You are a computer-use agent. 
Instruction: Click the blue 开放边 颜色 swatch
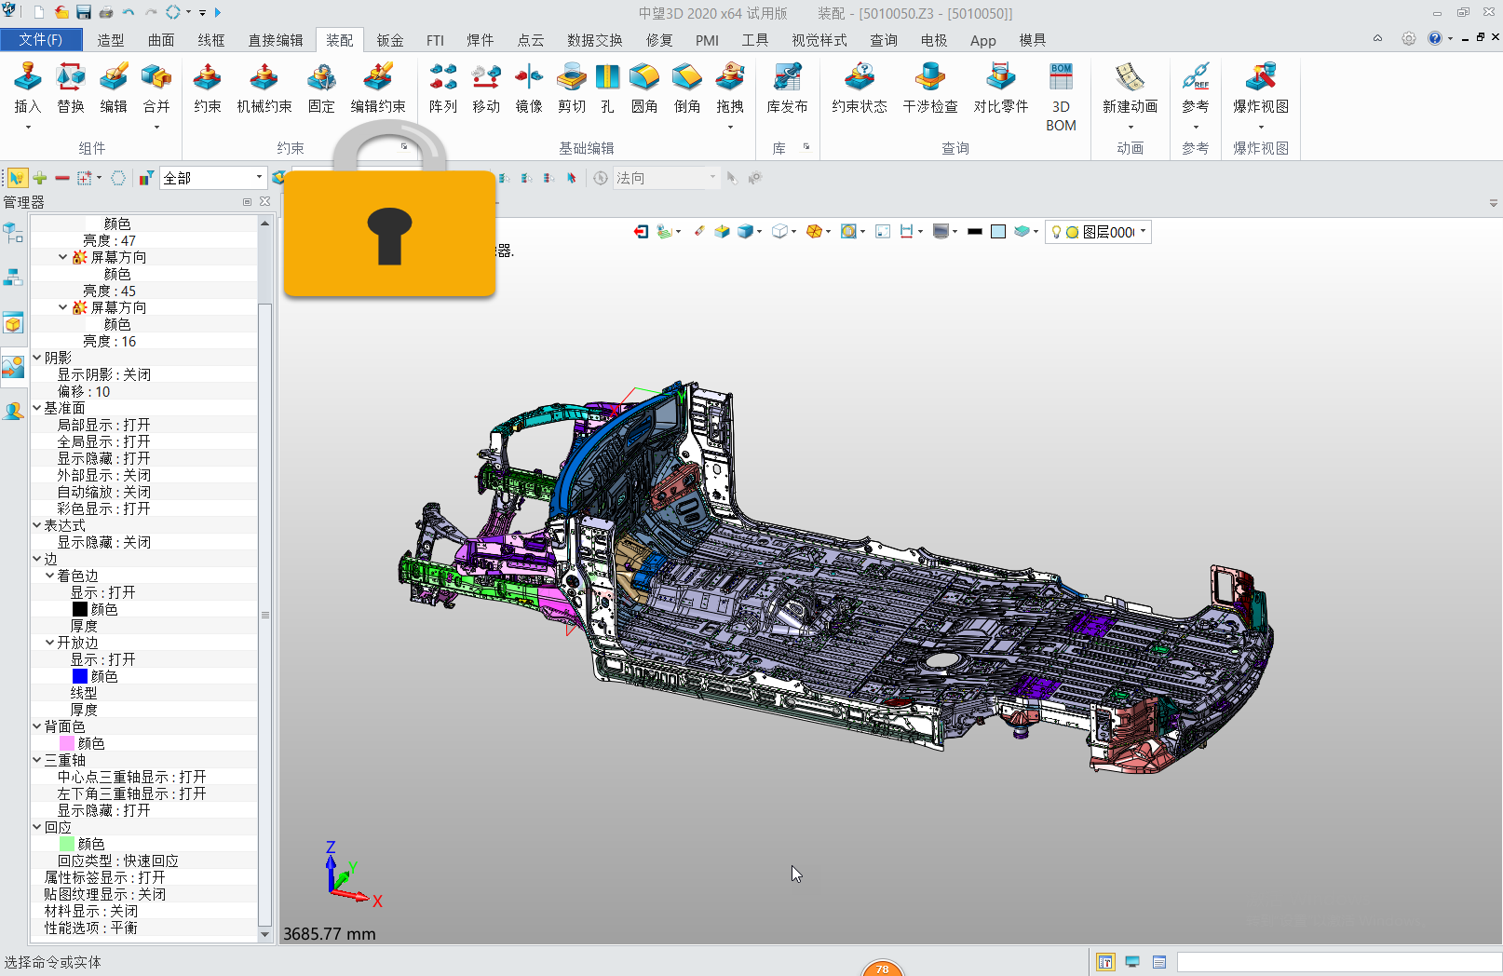coord(80,676)
